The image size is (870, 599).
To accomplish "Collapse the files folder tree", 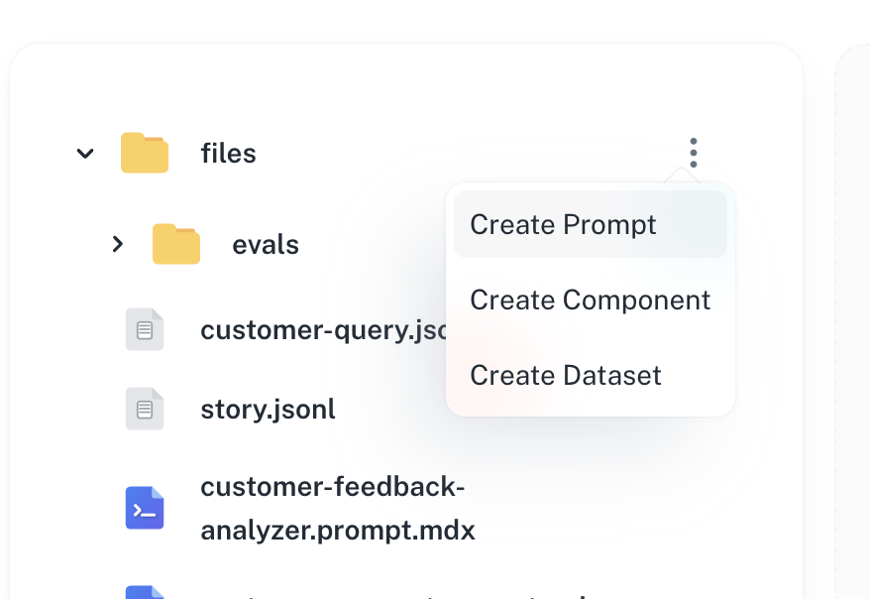I will [85, 153].
